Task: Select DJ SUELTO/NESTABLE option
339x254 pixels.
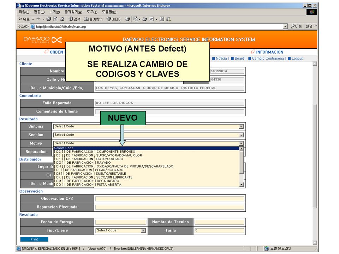Action: 146,174
